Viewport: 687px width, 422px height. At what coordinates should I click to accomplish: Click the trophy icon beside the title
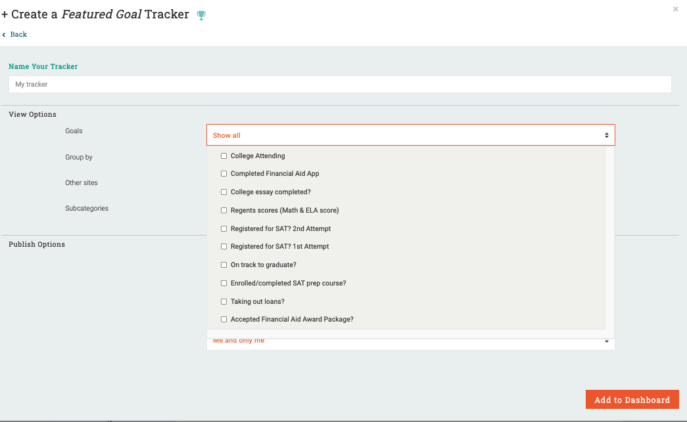pyautogui.click(x=202, y=15)
